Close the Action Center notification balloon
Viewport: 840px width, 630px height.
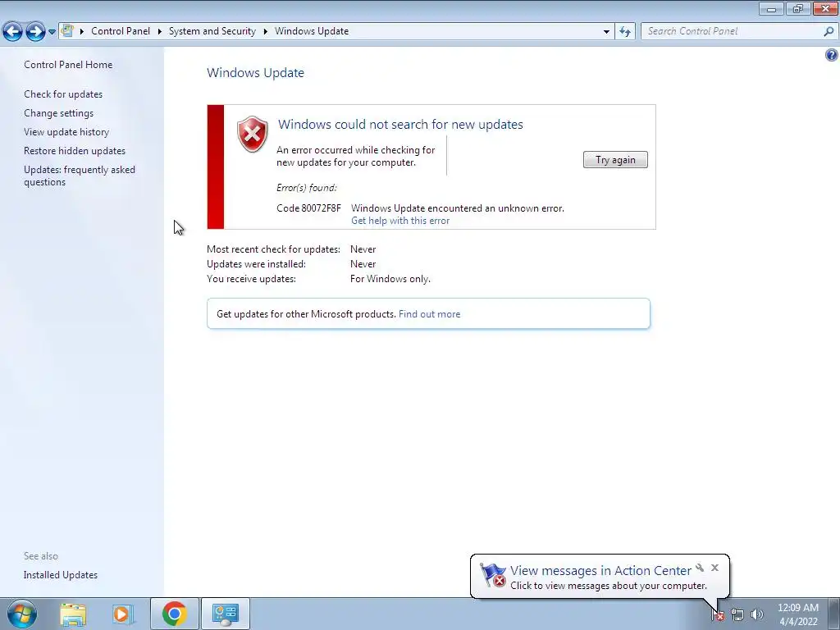pyautogui.click(x=714, y=568)
